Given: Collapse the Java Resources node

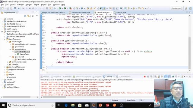Looking at the screenshot, I should click(5, 39).
